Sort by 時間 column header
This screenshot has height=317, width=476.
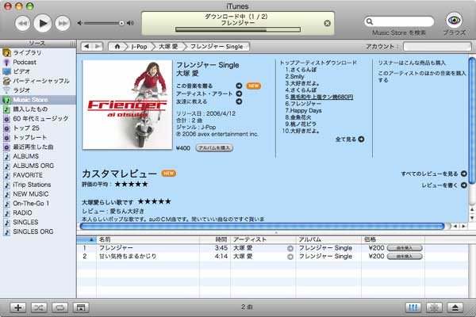tap(215, 239)
